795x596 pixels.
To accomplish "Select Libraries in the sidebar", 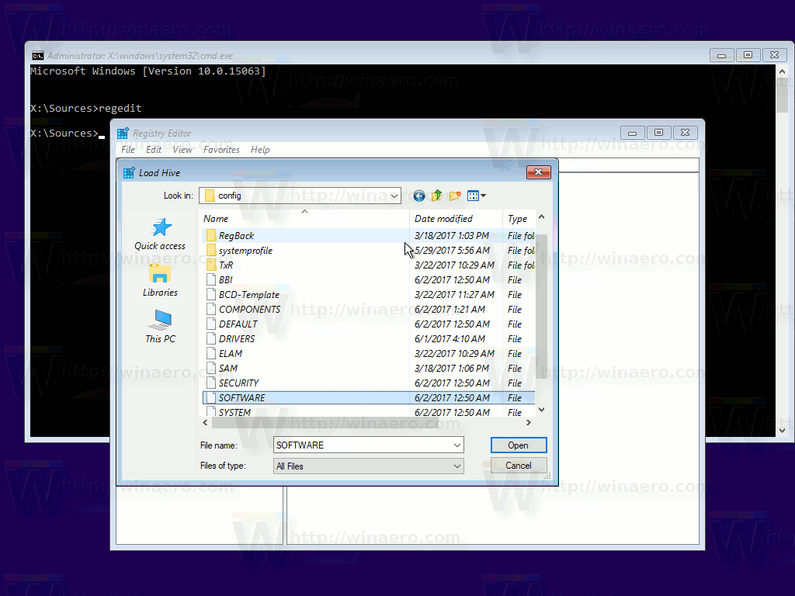I will [160, 279].
